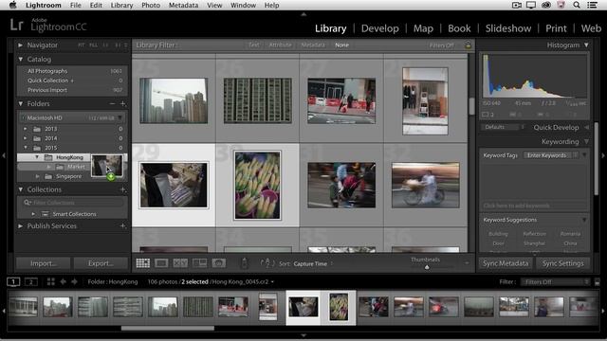Go forward with filmstrip right arrow
Image resolution: width=607 pixels, height=341 pixels.
point(74,282)
